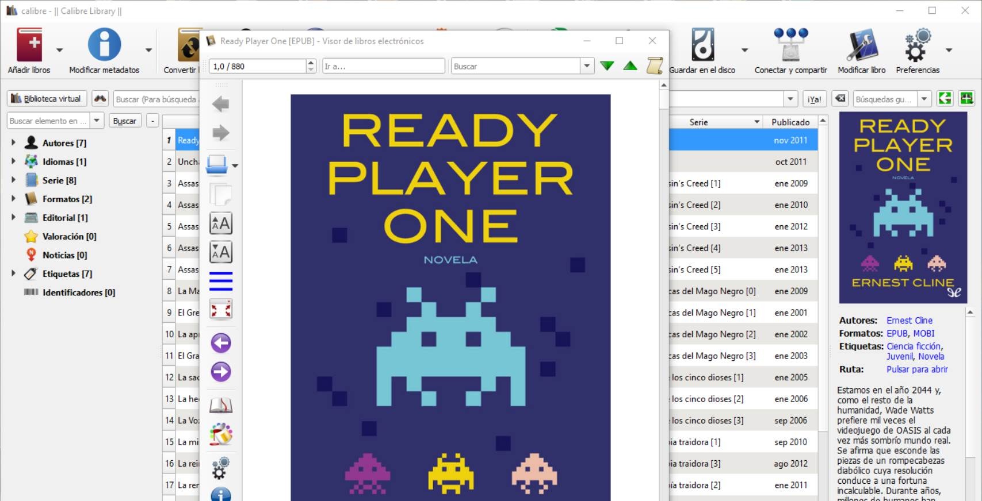Expand the Idiomas [1] tree node
Image resolution: width=982 pixels, height=501 pixels.
(x=13, y=161)
